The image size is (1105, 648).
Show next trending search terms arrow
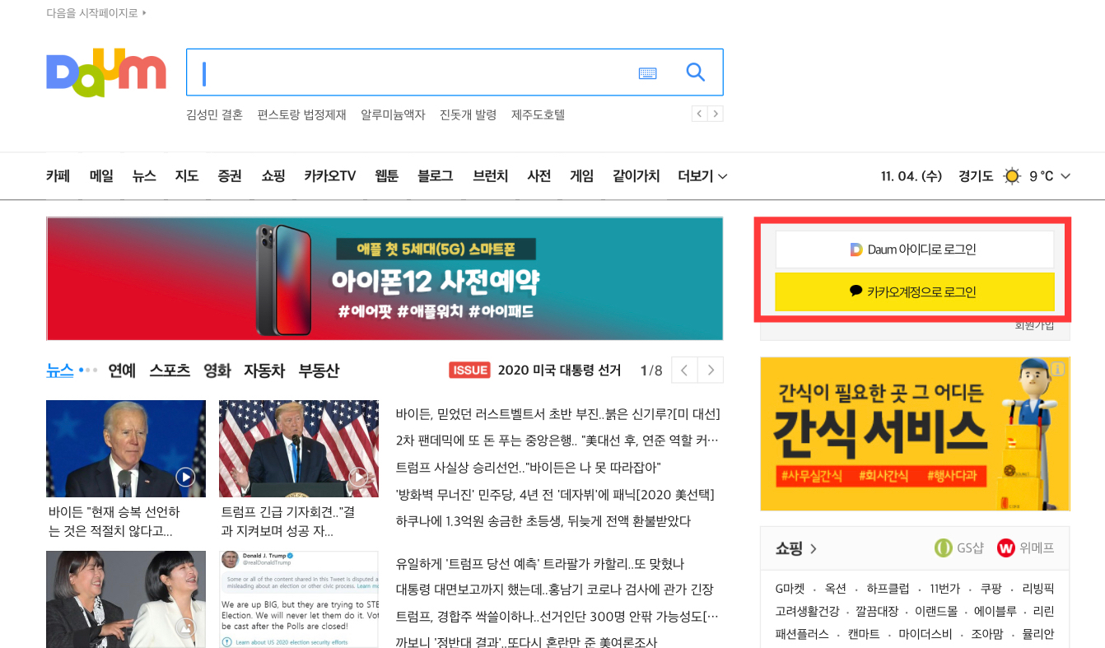[x=716, y=114]
